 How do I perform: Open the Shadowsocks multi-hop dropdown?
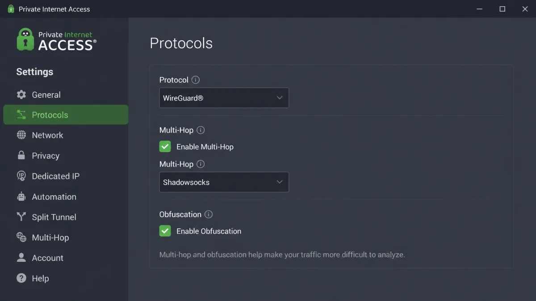tap(224, 182)
